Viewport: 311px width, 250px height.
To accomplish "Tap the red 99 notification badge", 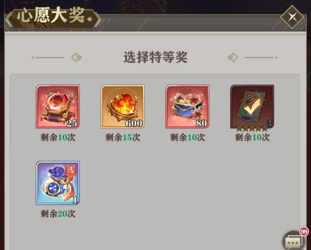I will pyautogui.click(x=304, y=231).
